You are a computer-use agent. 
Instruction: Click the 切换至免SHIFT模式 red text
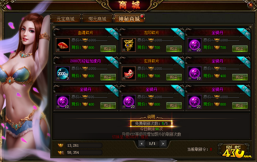click(130, 137)
